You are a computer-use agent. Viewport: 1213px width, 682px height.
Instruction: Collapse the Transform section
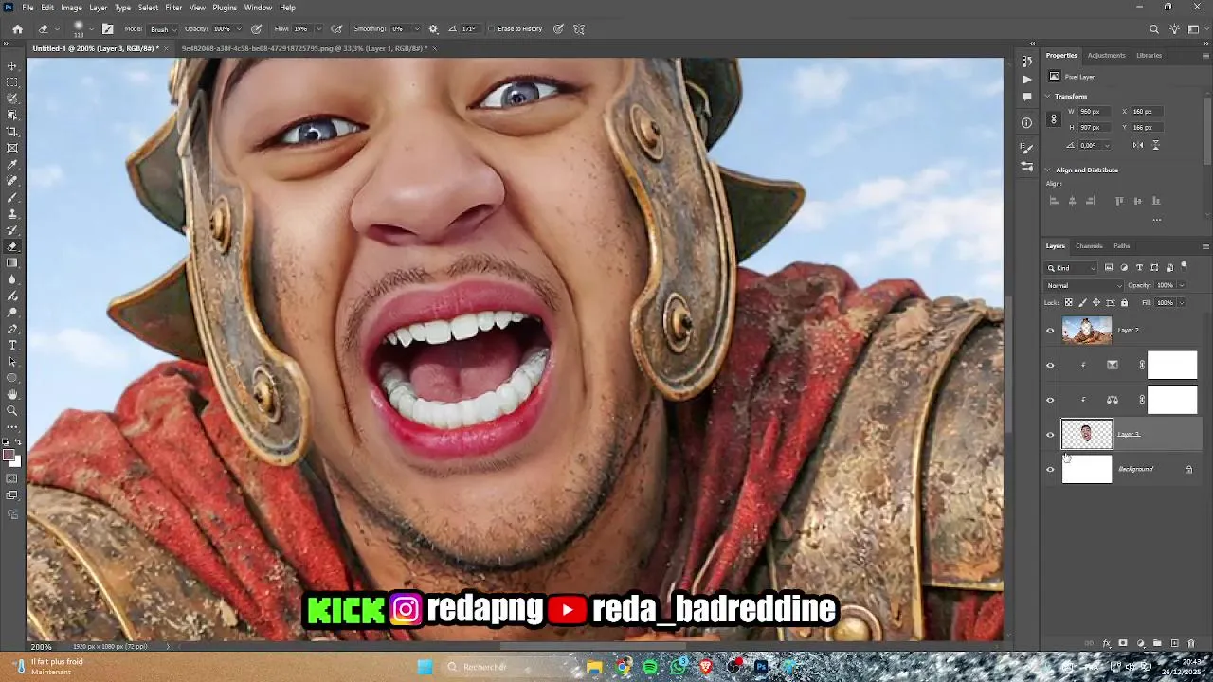pyautogui.click(x=1048, y=97)
